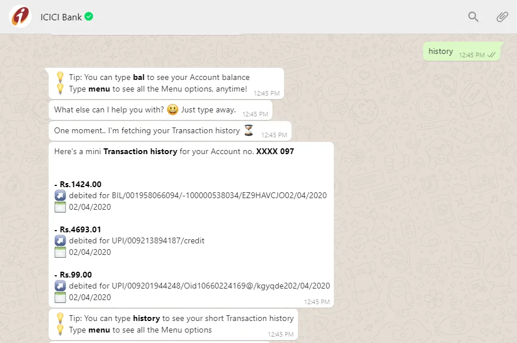Click the bold 'history' keyword in the bottom tip
Image resolution: width=517 pixels, height=343 pixels.
(x=147, y=318)
